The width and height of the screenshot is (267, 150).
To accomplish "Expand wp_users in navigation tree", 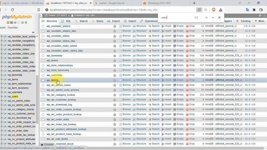I will coord(2,96).
